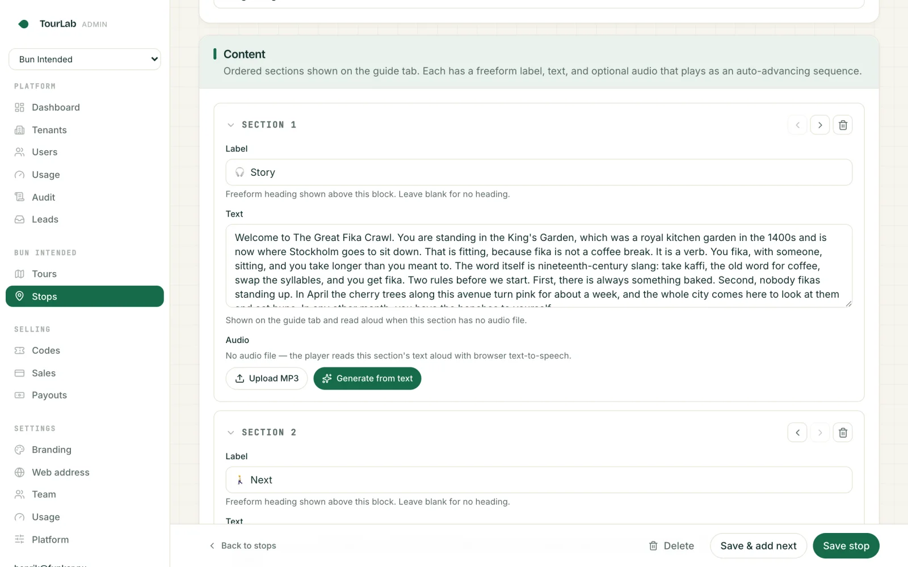Click the Tours map icon
This screenshot has height=567, width=908.
click(19, 274)
